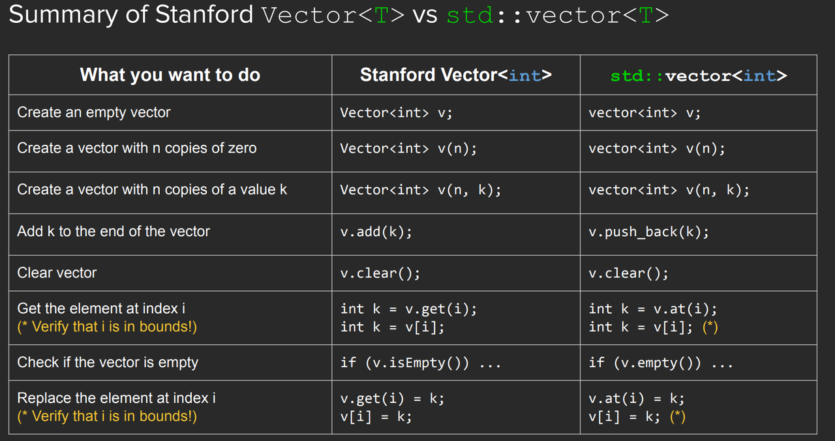The image size is (835, 441).
Task: Select the 'Clear vector' row label
Action: 57,273
